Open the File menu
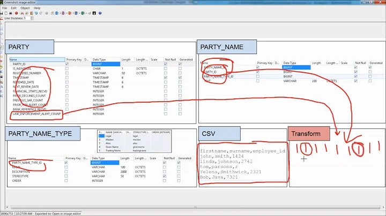Image resolution: width=386 pixels, height=216 pixels. [x=5, y=8]
